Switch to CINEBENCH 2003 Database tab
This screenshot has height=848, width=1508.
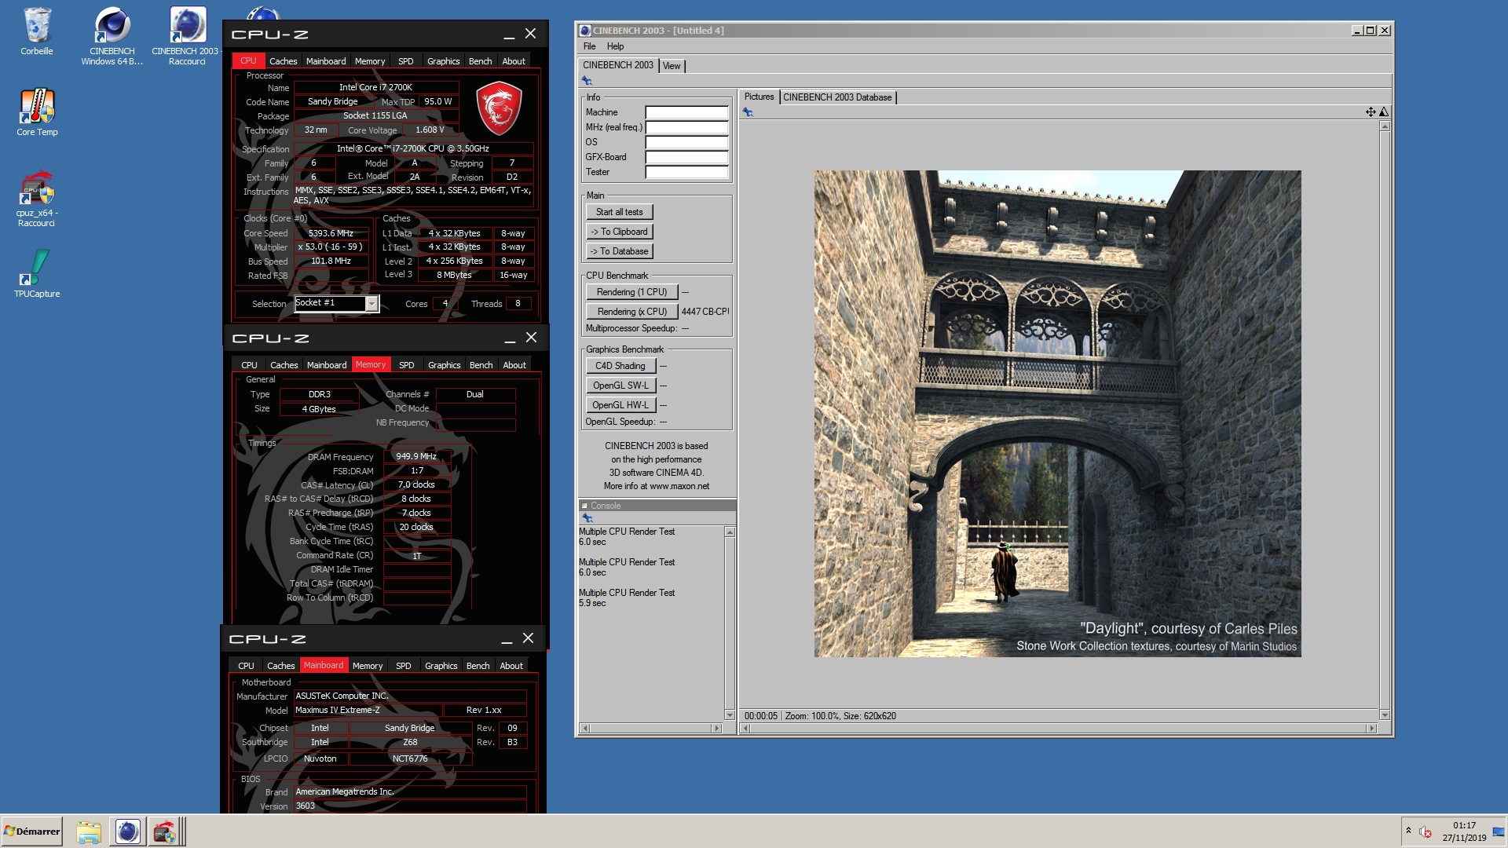(837, 97)
